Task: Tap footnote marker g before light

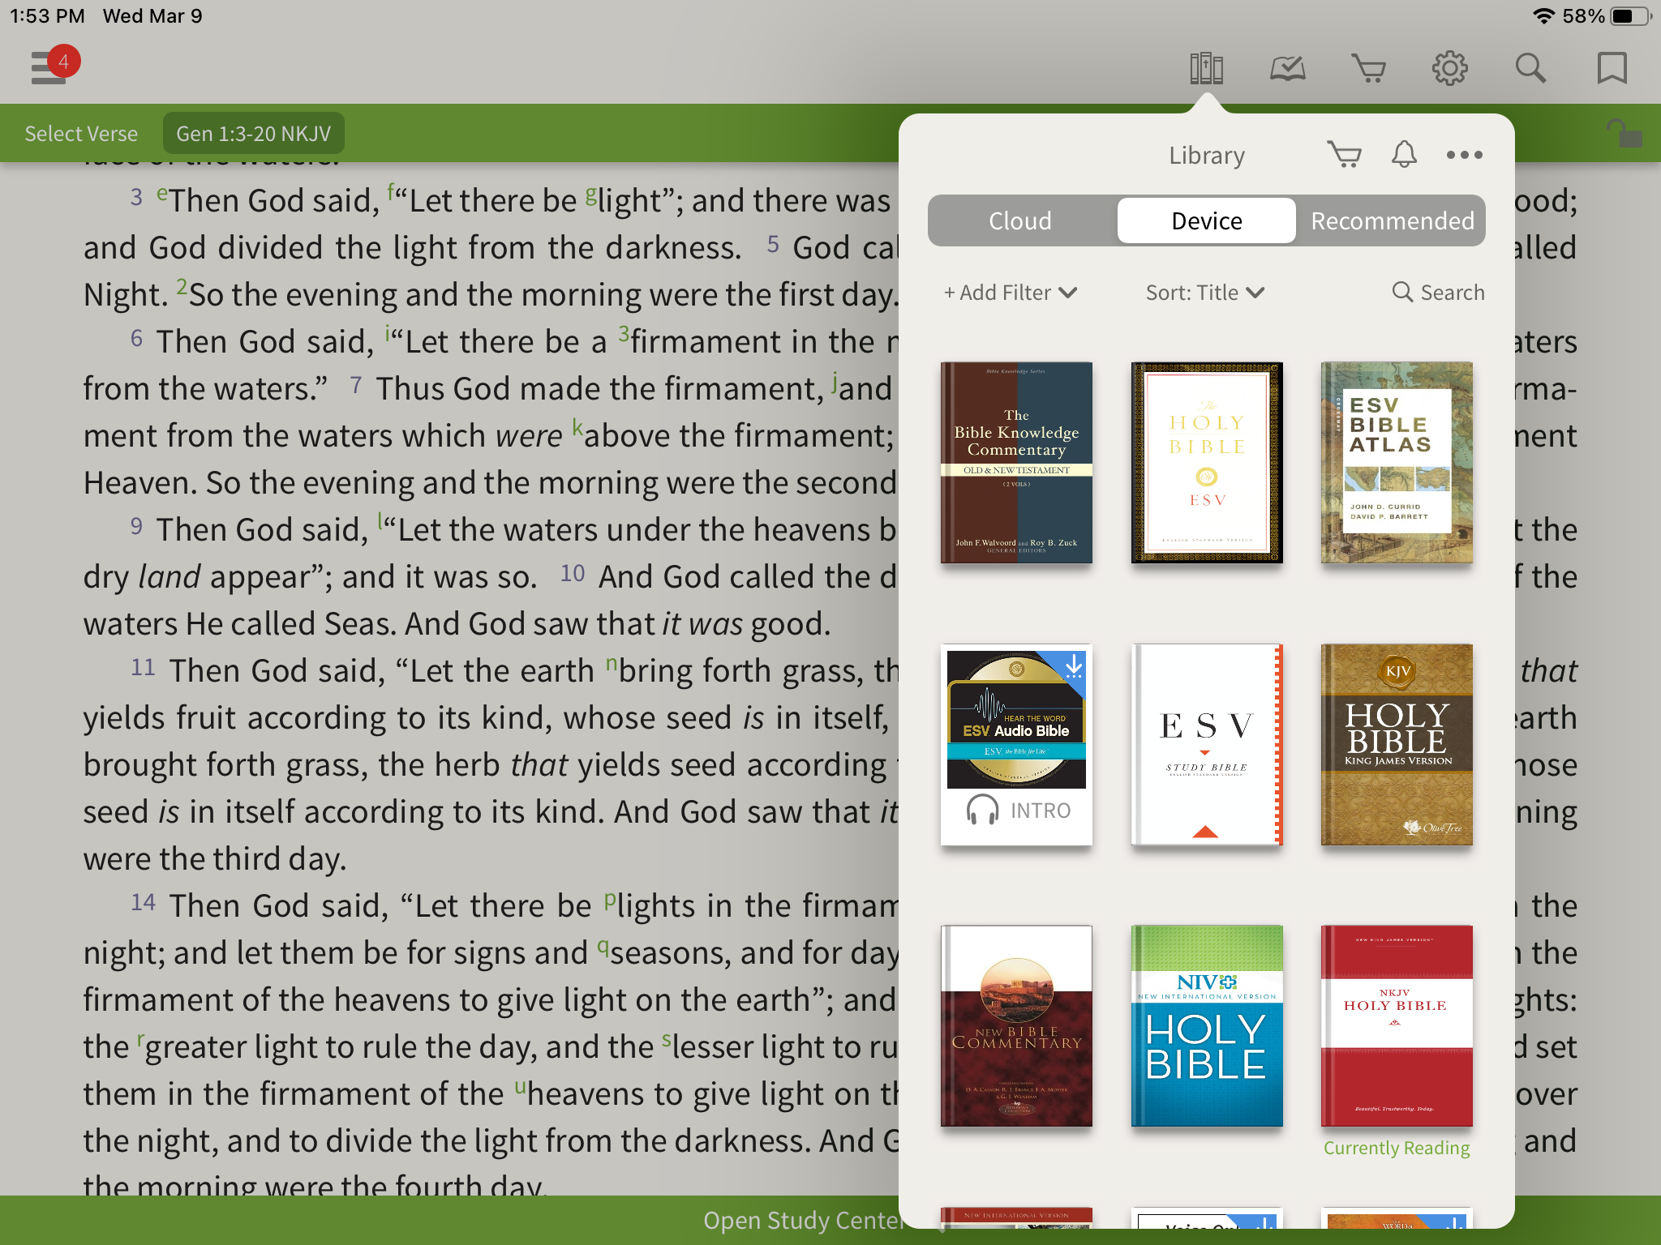Action: point(591,194)
